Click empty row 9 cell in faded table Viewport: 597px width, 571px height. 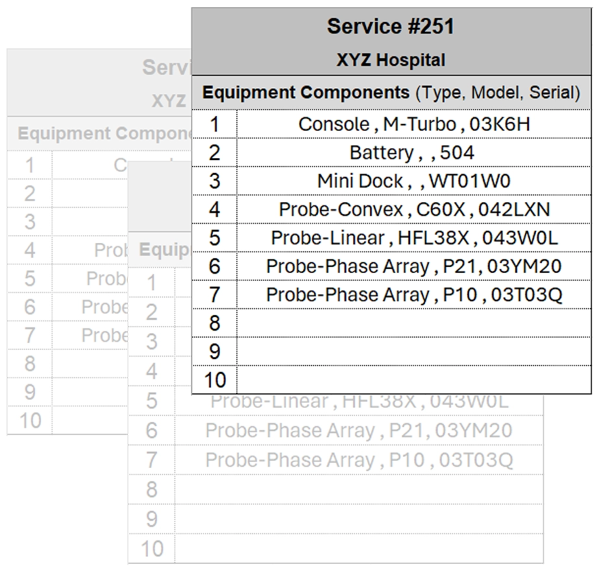point(359,519)
